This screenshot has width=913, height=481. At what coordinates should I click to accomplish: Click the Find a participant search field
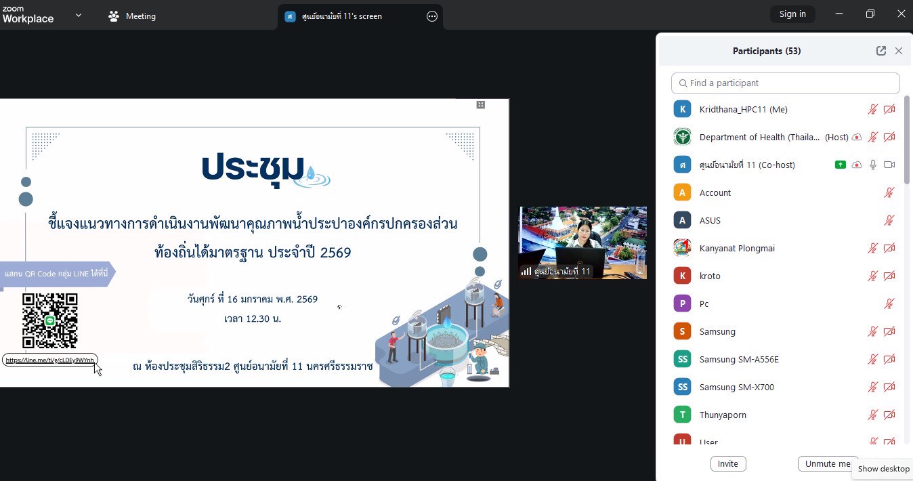click(x=785, y=83)
